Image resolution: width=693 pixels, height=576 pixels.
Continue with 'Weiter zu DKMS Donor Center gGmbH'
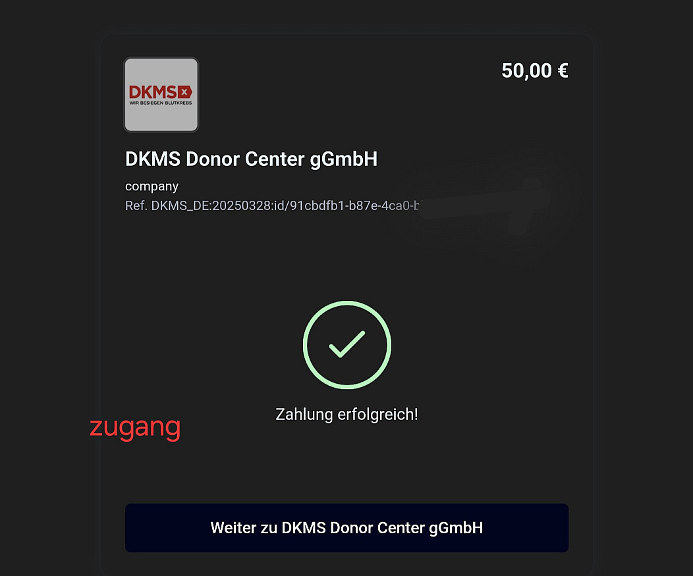pos(346,528)
